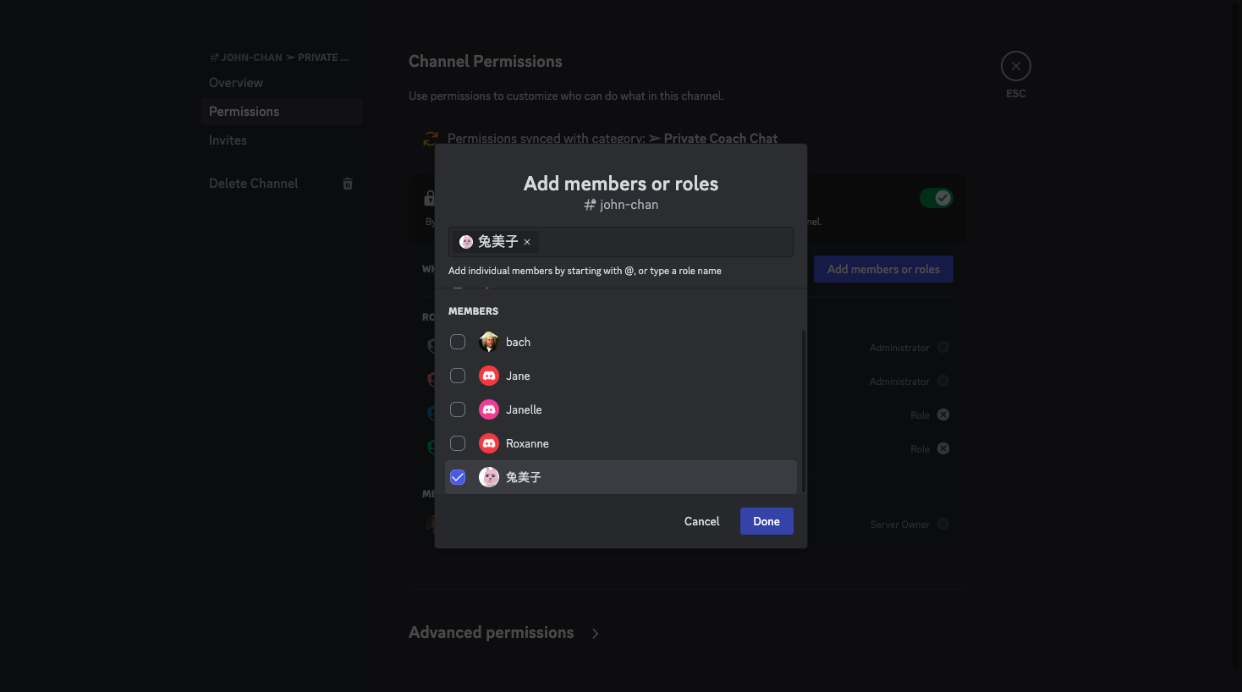This screenshot has height=692, width=1242.
Task: Click the Done button
Action: (x=767, y=521)
